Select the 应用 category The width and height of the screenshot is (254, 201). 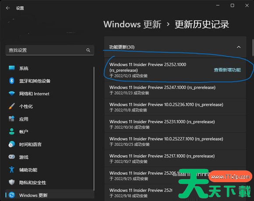50,119
